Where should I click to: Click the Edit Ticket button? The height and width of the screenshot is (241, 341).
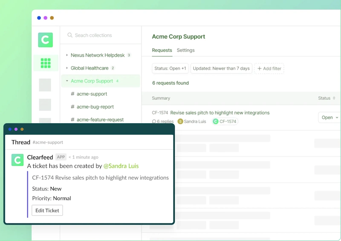pyautogui.click(x=47, y=210)
